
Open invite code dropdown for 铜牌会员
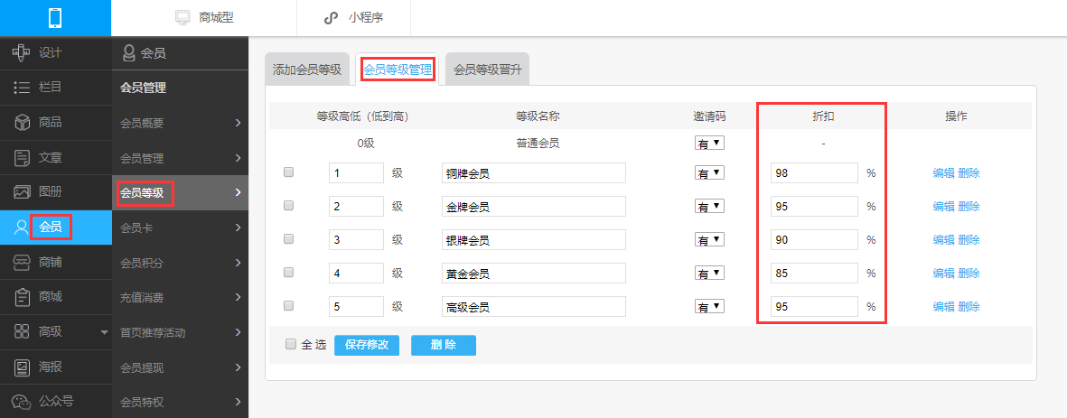click(709, 172)
